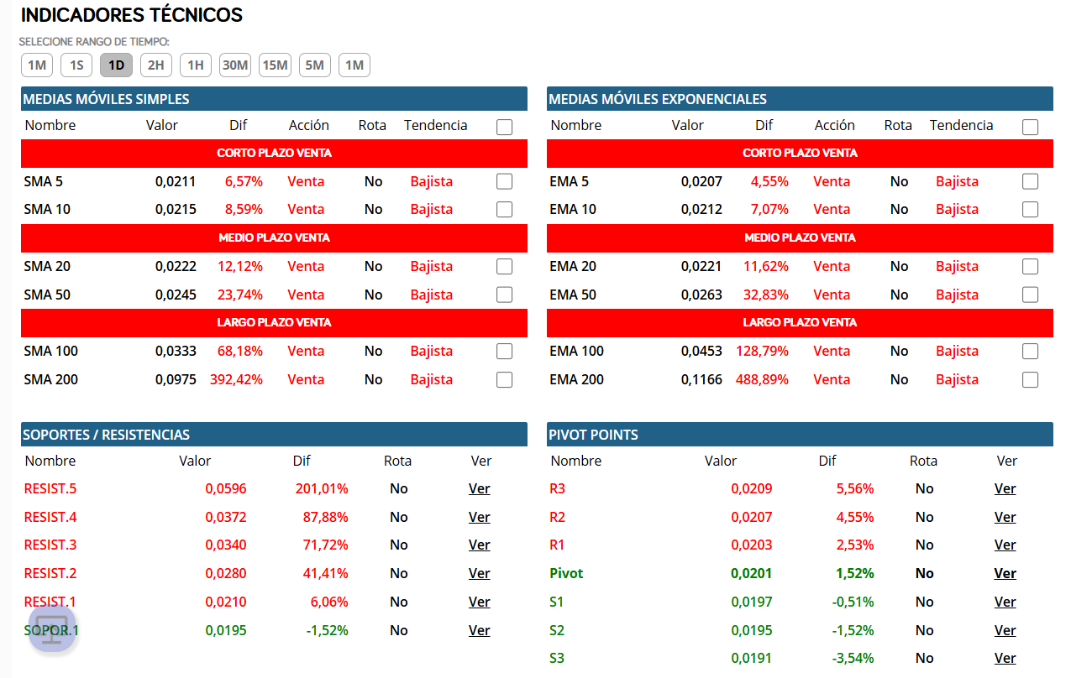
Task: Check the EMA 50 checkbox
Action: coord(1030,295)
